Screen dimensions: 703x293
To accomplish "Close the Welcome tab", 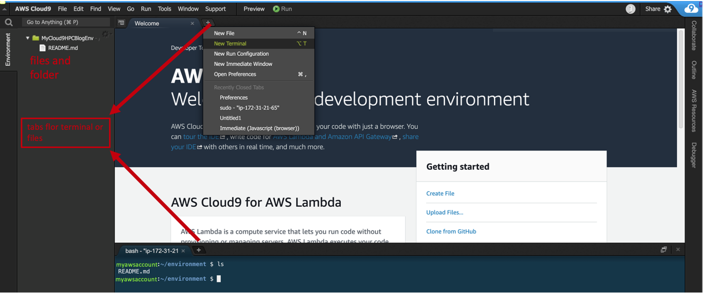I will 192,23.
